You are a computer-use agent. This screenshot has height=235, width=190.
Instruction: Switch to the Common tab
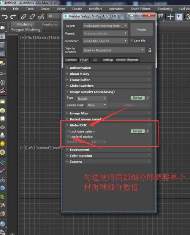[71, 60]
